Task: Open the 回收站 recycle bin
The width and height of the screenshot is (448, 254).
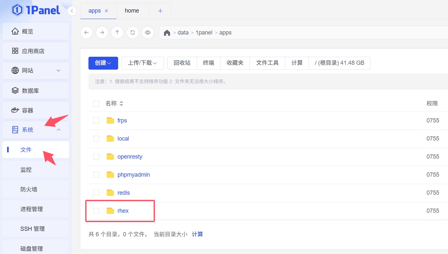Action: tap(182, 63)
